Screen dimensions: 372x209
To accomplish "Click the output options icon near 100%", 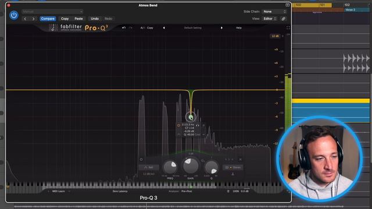I will (228, 191).
